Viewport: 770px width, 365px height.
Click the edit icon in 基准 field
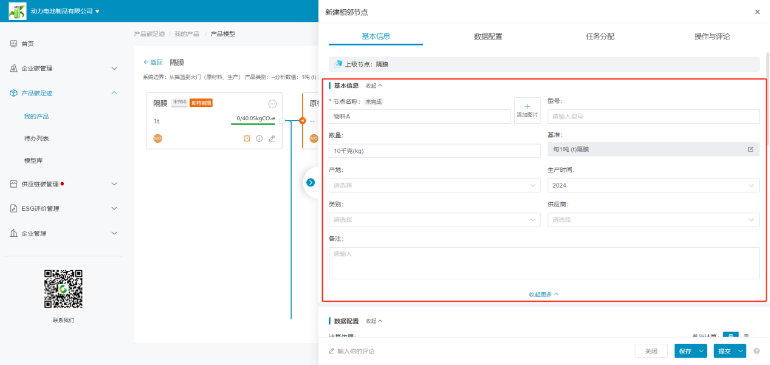coord(751,149)
